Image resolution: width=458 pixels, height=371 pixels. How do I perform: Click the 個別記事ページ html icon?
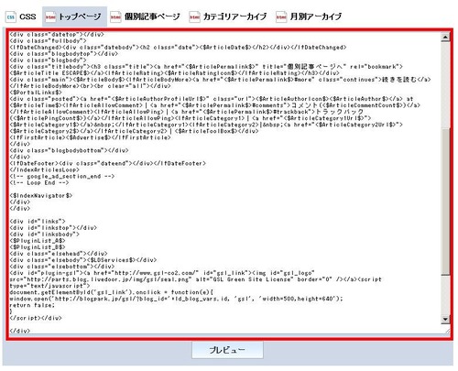pyautogui.click(x=115, y=16)
